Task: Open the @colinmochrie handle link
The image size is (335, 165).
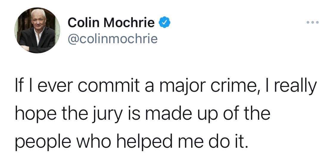Action: click(x=113, y=39)
